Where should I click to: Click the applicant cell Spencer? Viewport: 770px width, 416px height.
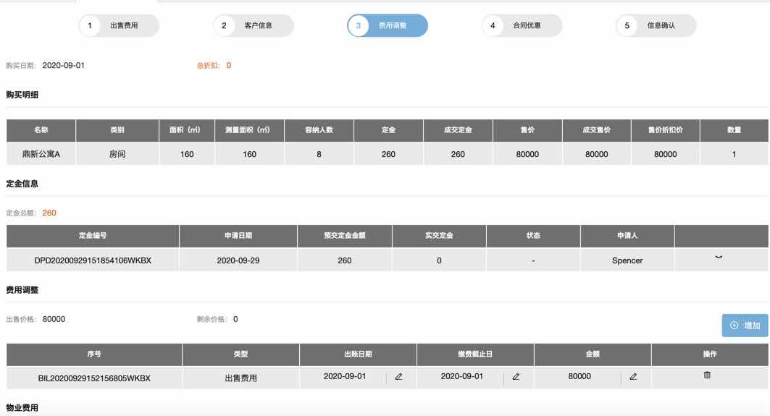coord(627,260)
